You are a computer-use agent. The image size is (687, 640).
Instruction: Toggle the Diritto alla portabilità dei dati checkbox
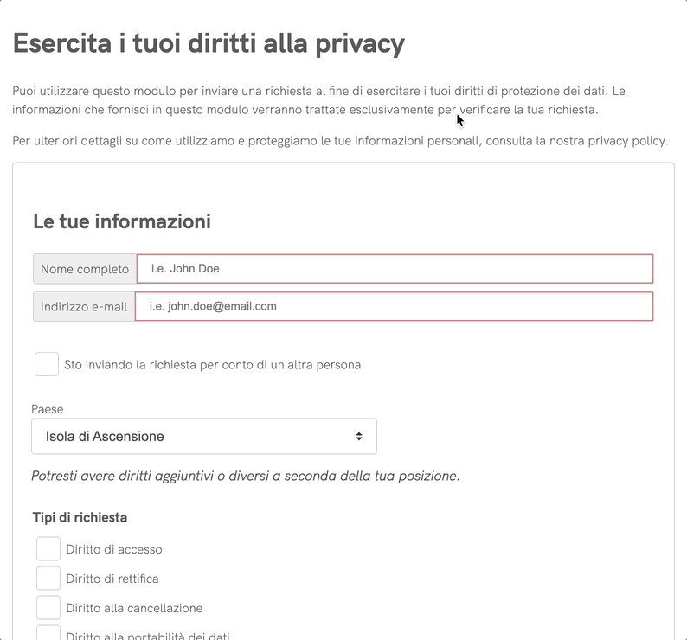click(x=48, y=636)
